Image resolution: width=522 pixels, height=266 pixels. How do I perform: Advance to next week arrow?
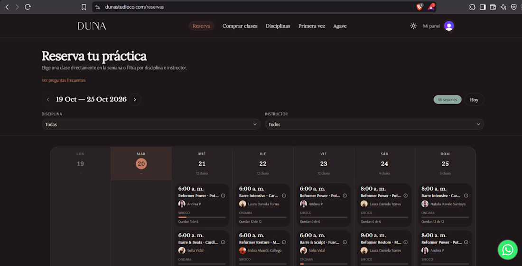135,99
